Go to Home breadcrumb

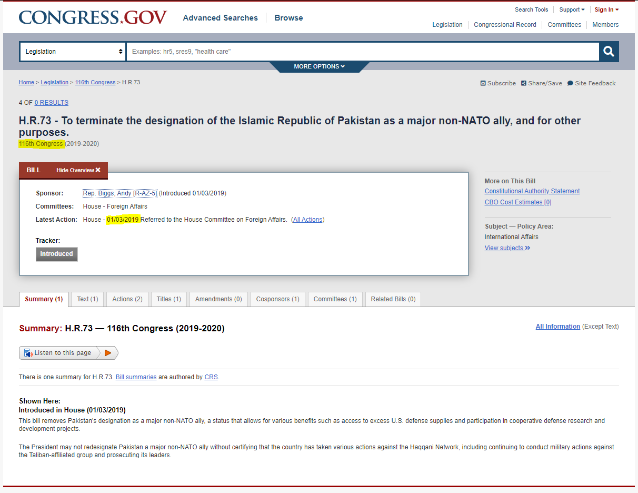pyautogui.click(x=26, y=82)
